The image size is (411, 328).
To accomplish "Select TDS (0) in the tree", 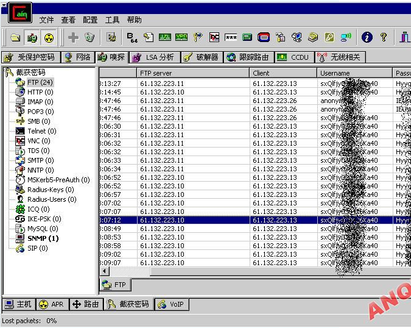I will [38, 151].
